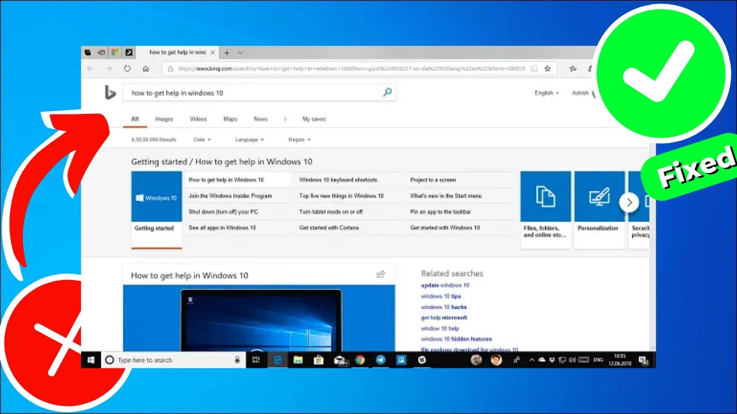Open Microsoft Edge from the taskbar

[278, 360]
